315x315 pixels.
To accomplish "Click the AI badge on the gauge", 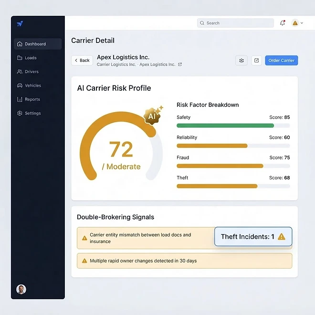I will 152,116.
